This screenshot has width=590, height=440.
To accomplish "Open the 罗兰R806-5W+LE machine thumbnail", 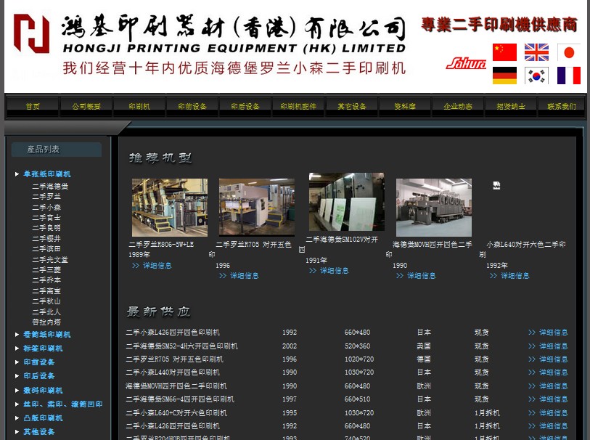I will tap(170, 208).
